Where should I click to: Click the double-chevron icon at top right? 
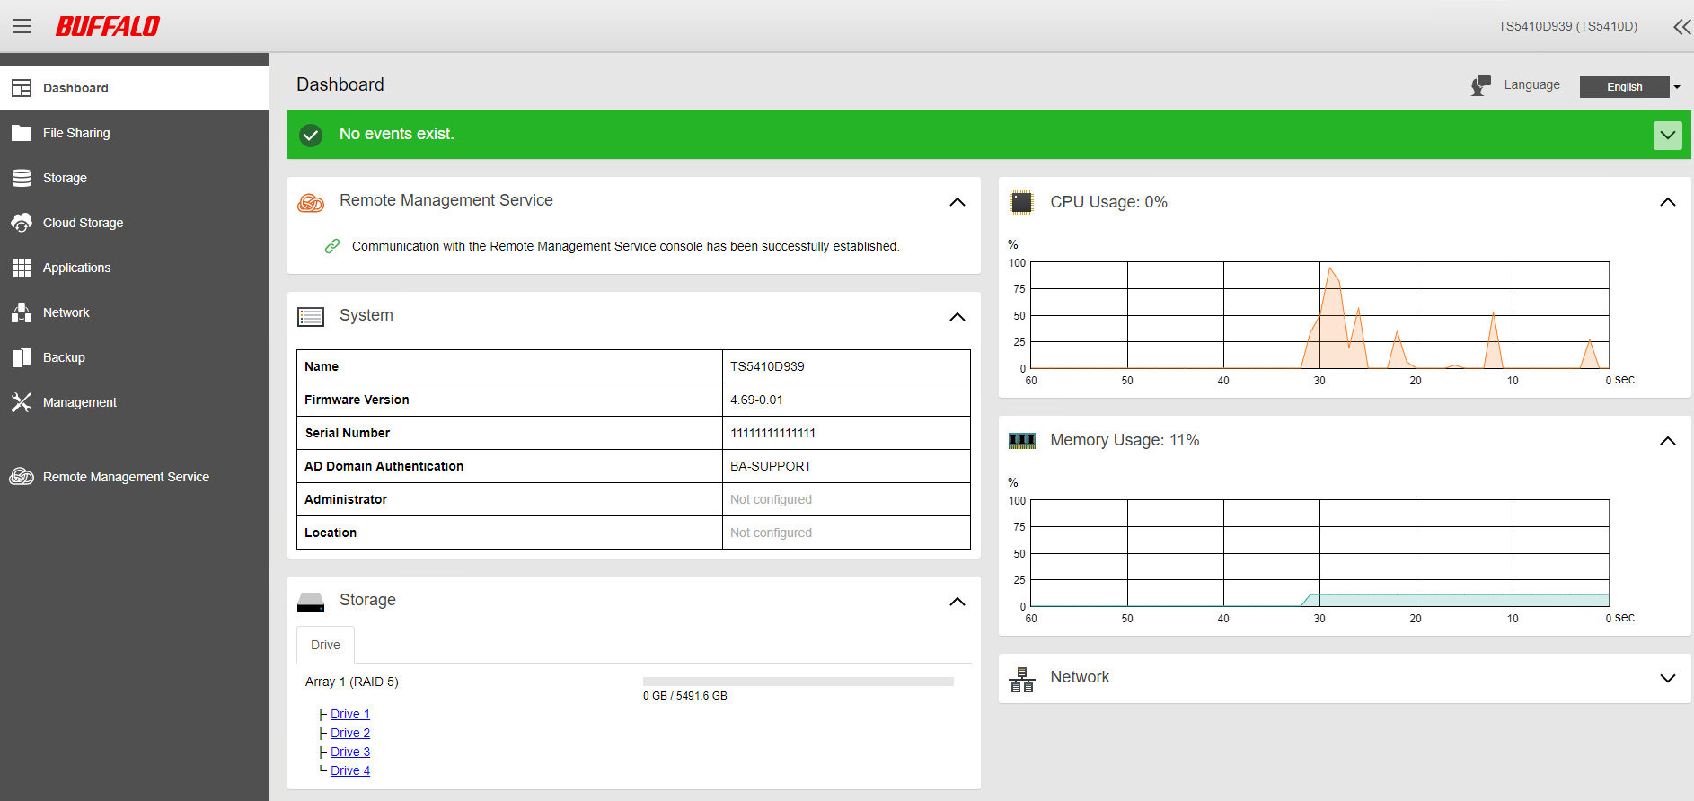[x=1681, y=27]
